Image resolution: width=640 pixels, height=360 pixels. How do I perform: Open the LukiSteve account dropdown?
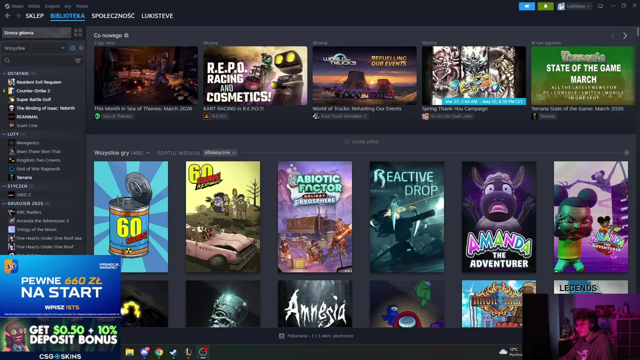pos(573,6)
